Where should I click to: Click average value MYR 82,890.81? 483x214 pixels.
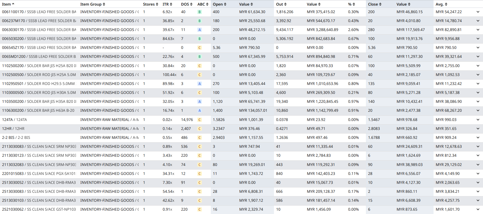(449, 30)
